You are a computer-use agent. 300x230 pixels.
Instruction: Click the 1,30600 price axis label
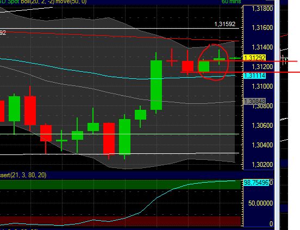tap(262, 126)
